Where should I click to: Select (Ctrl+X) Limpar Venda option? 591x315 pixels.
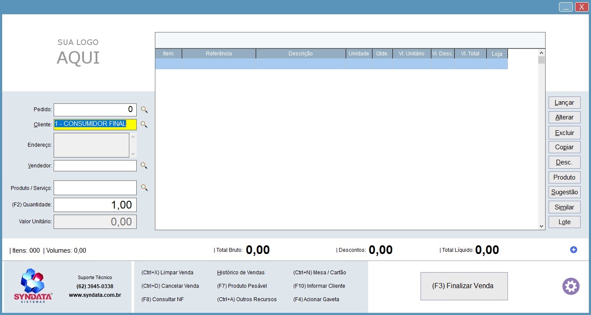(x=167, y=273)
